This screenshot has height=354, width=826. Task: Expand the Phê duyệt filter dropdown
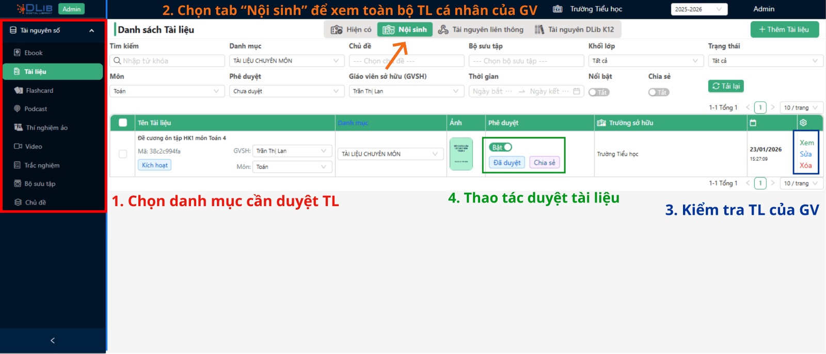pos(287,91)
